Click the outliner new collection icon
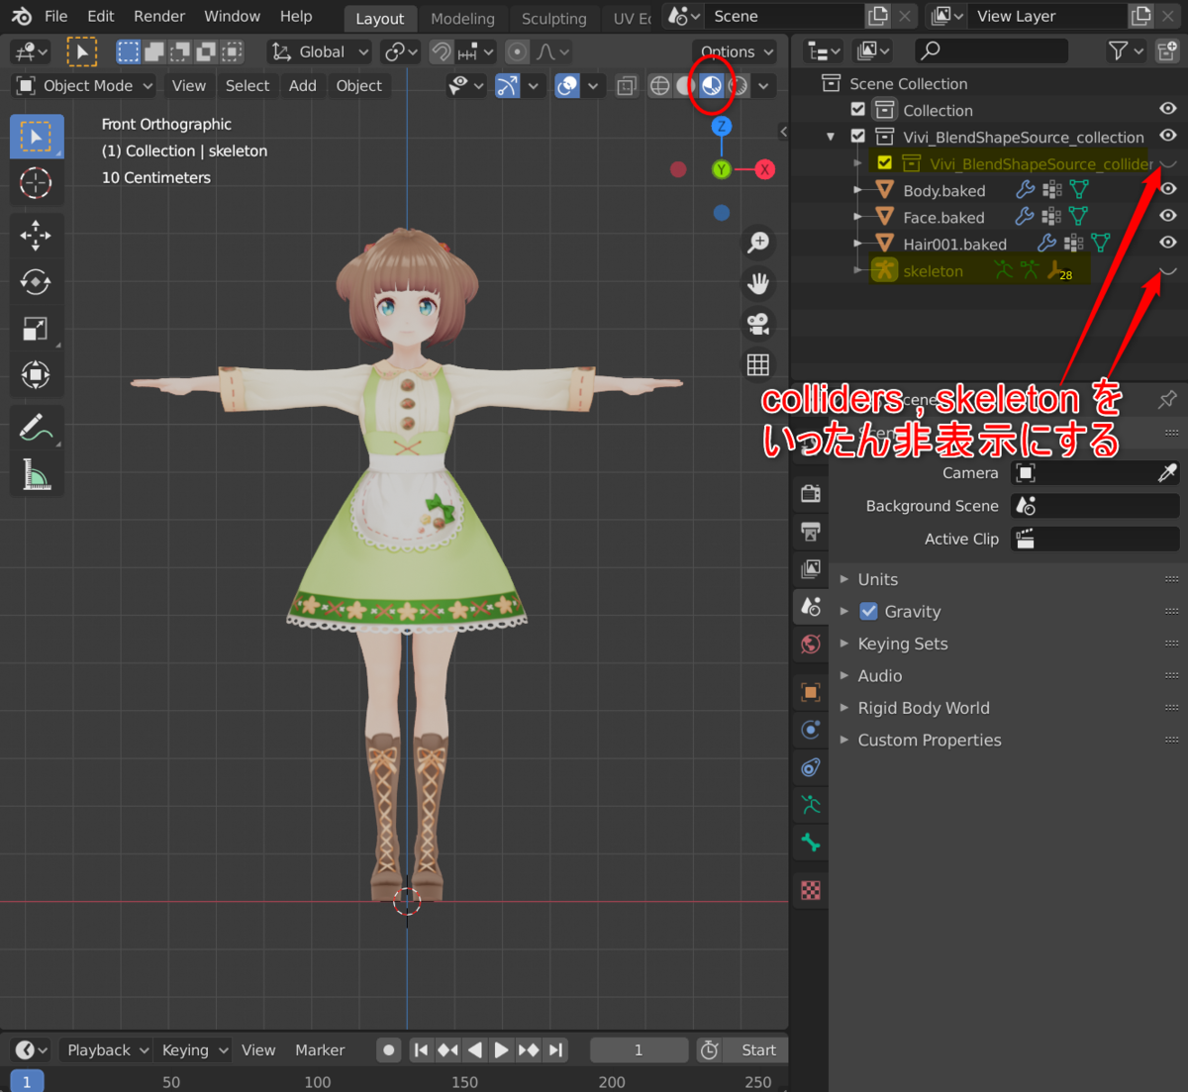 [1167, 50]
